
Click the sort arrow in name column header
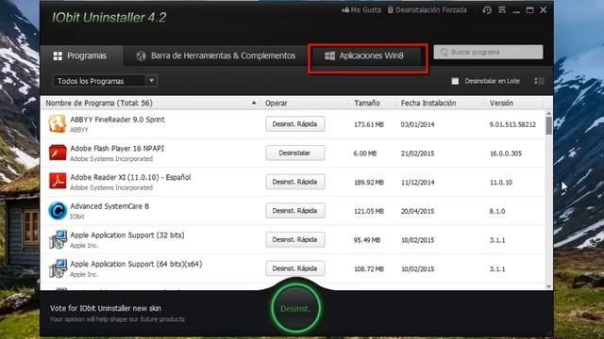point(254,103)
